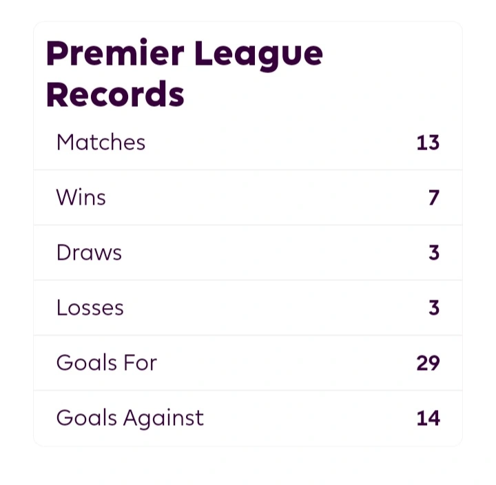This screenshot has width=496, height=485.
Task: Click the word For in Goals For
Action: 141,362
